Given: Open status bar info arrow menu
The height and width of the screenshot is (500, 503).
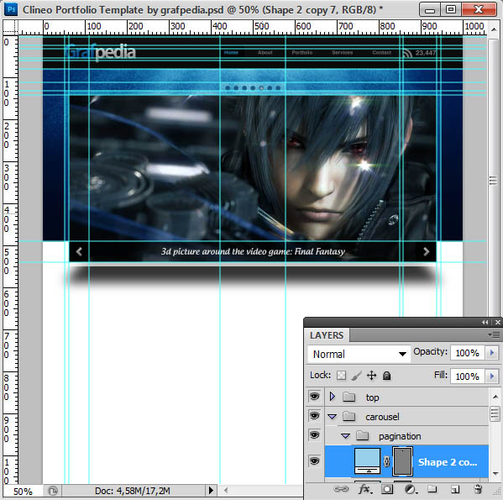Looking at the screenshot, I should click(211, 491).
